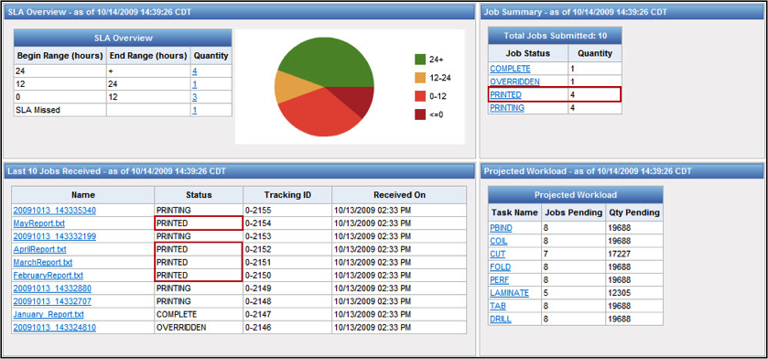This screenshot has width=768, height=359.
Task: Open the AprilReport.txt job link
Action: (39, 249)
